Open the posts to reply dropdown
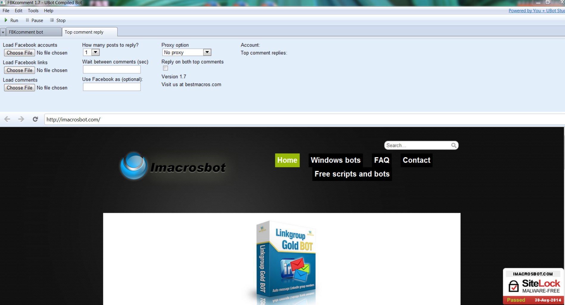This screenshot has width=565, height=305. 95,52
